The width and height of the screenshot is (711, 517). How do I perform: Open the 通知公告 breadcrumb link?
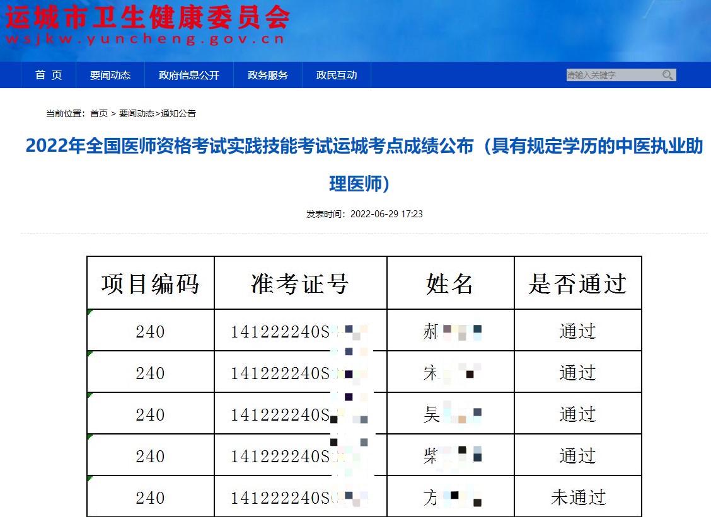178,114
